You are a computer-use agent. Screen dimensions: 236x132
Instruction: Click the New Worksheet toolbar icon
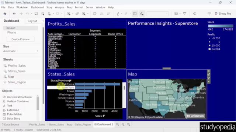[69, 14]
